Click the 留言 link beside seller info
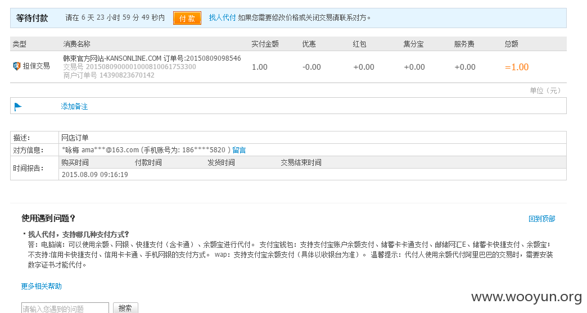Screen dimensions: 587x313 click(239, 150)
